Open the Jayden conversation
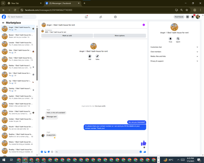Image resolution: width=204 pixels, height=163 pixels. pyautogui.click(x=18, y=97)
